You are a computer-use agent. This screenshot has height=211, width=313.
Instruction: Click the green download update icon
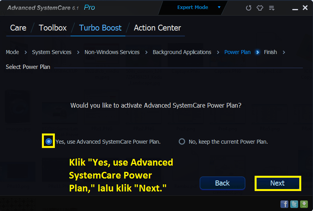tap(304, 204)
